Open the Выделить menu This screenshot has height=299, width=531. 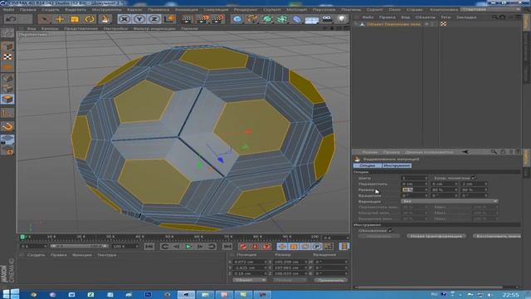point(76,10)
